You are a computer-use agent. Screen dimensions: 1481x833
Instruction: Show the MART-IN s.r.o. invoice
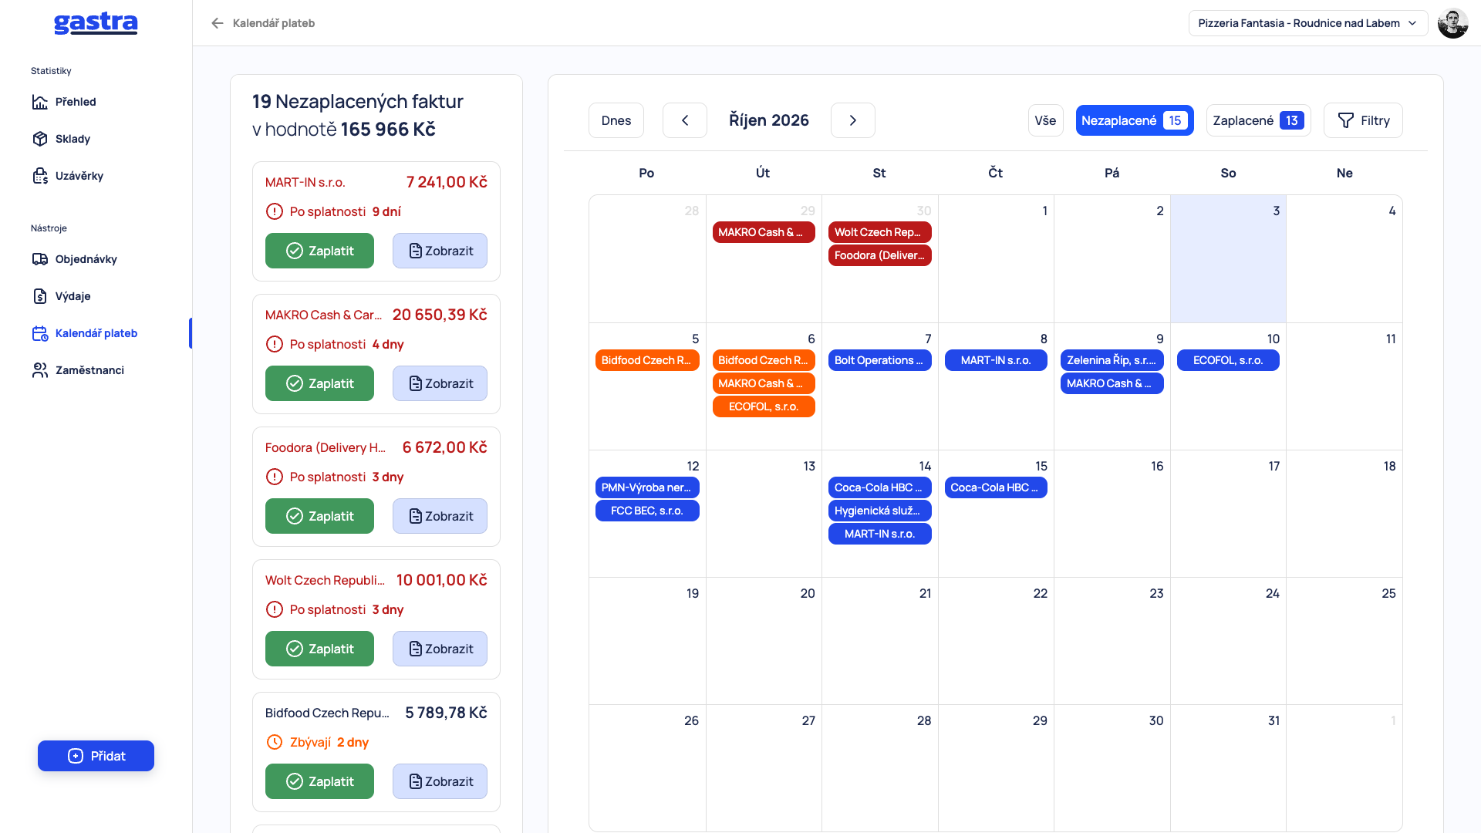pos(440,251)
